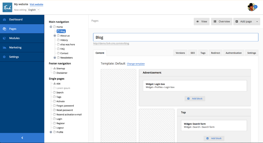Viewport: 263px width, 143px height.
Task: Click the View button with eye icon
Action: tap(202, 22)
